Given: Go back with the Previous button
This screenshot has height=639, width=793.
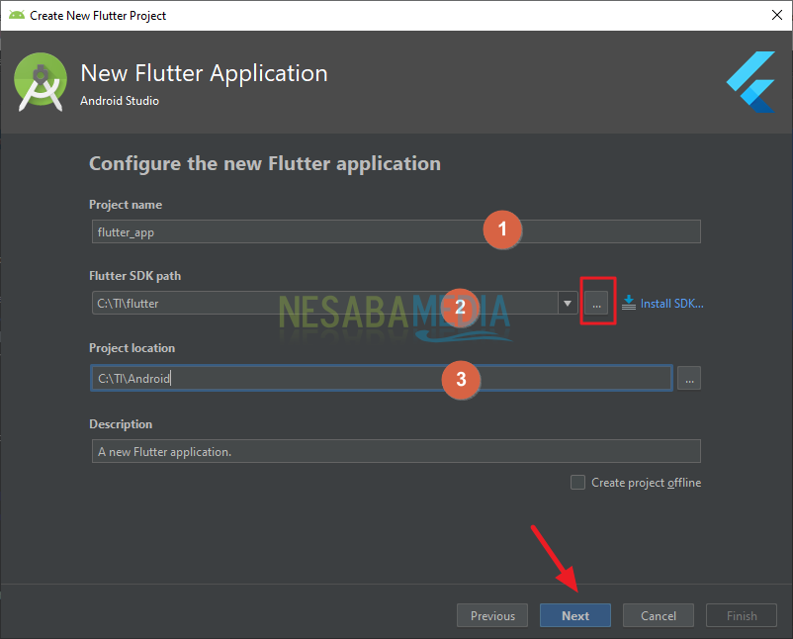Looking at the screenshot, I should pyautogui.click(x=492, y=615).
